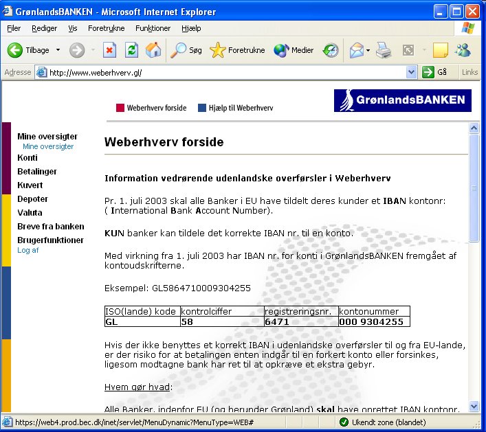Click the red Weberhverv forside square

(120, 108)
